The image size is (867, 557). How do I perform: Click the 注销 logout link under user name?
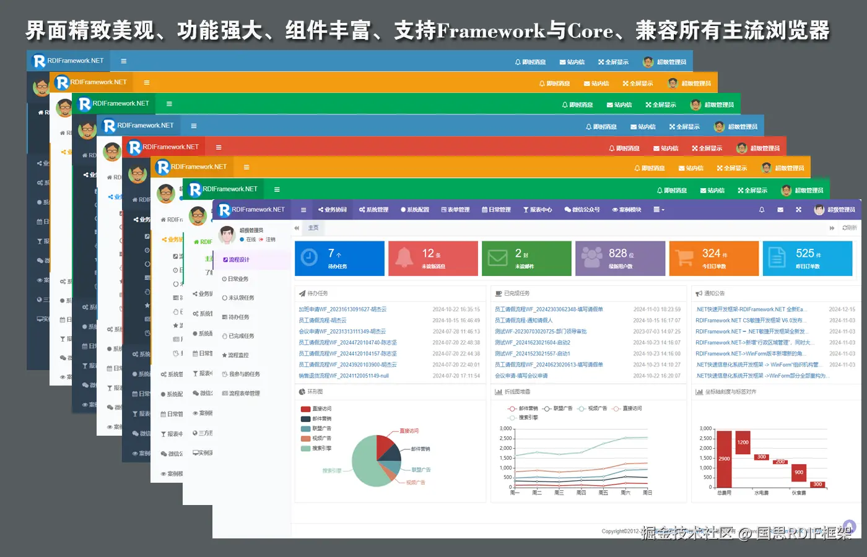(268, 240)
